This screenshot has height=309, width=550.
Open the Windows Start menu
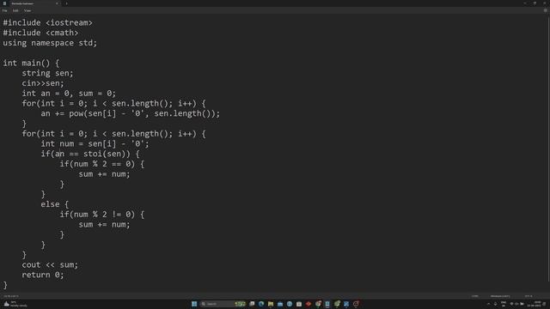[194, 304]
